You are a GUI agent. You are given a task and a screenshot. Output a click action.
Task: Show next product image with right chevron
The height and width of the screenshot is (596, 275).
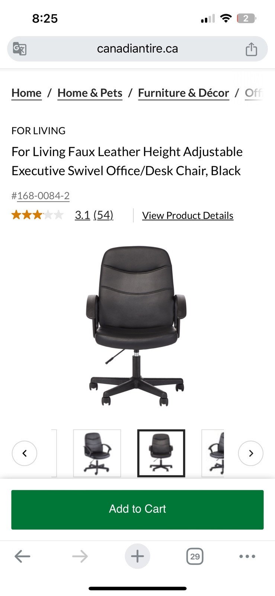pos(251,453)
